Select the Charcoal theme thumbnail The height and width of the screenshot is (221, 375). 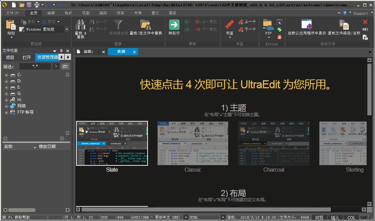point(274,143)
